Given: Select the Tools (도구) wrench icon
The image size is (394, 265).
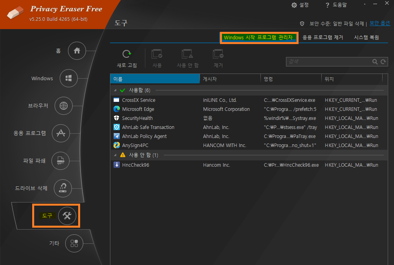Looking at the screenshot, I should coord(67,215).
